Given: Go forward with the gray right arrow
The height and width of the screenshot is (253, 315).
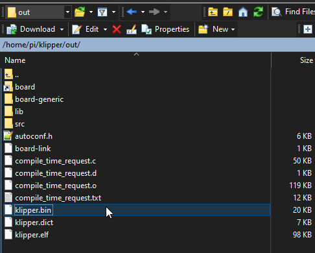Looking at the screenshot, I should pyautogui.click(x=154, y=12).
